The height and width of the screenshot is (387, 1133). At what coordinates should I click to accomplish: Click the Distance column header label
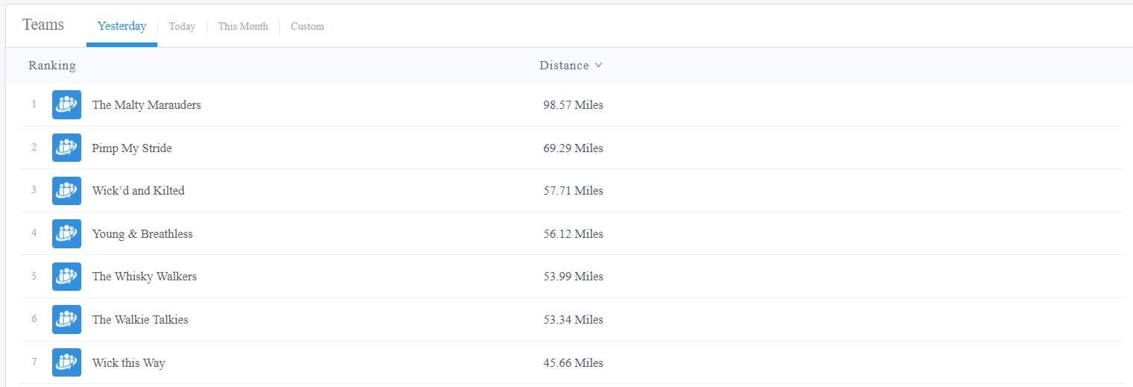tap(564, 66)
